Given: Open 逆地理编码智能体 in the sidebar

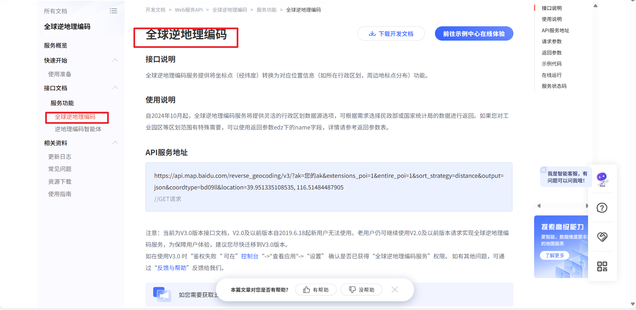Looking at the screenshot, I should coord(78,129).
